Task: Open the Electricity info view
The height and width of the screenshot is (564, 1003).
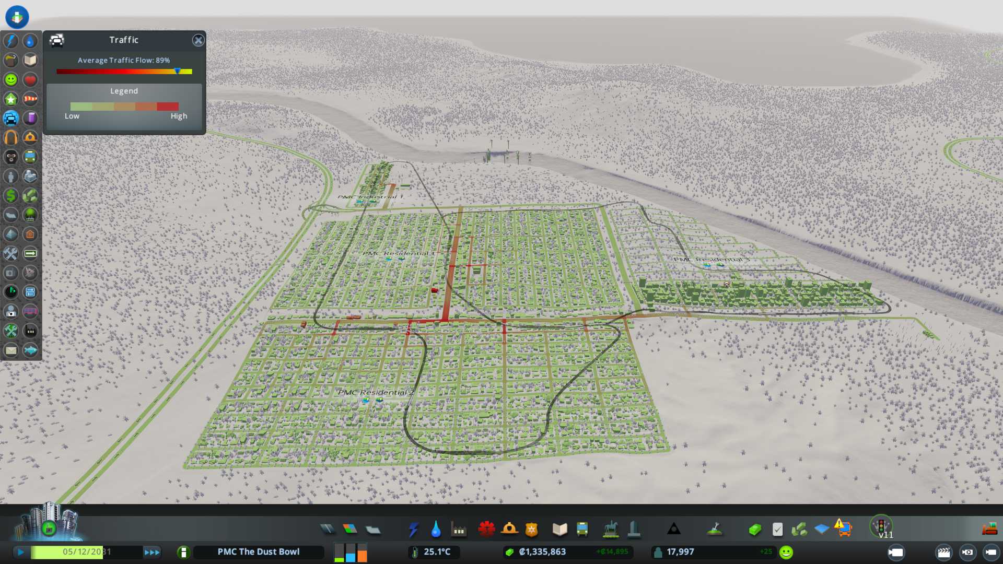Action: click(x=11, y=41)
